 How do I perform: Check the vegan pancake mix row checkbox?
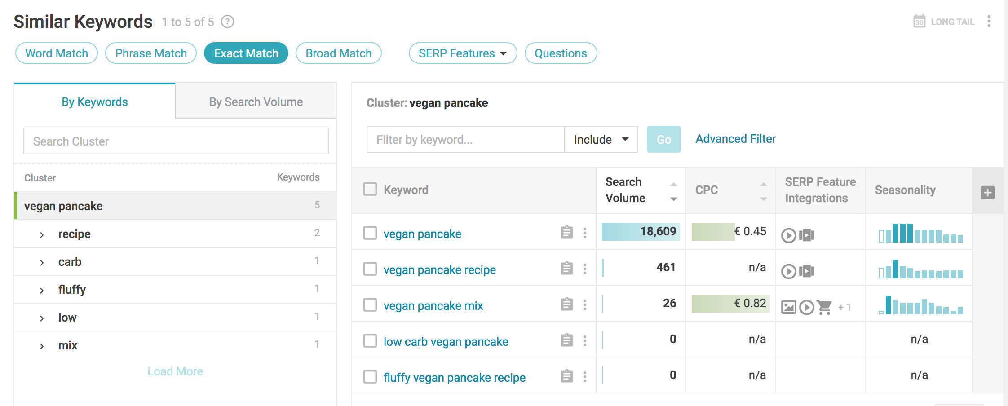click(x=370, y=305)
